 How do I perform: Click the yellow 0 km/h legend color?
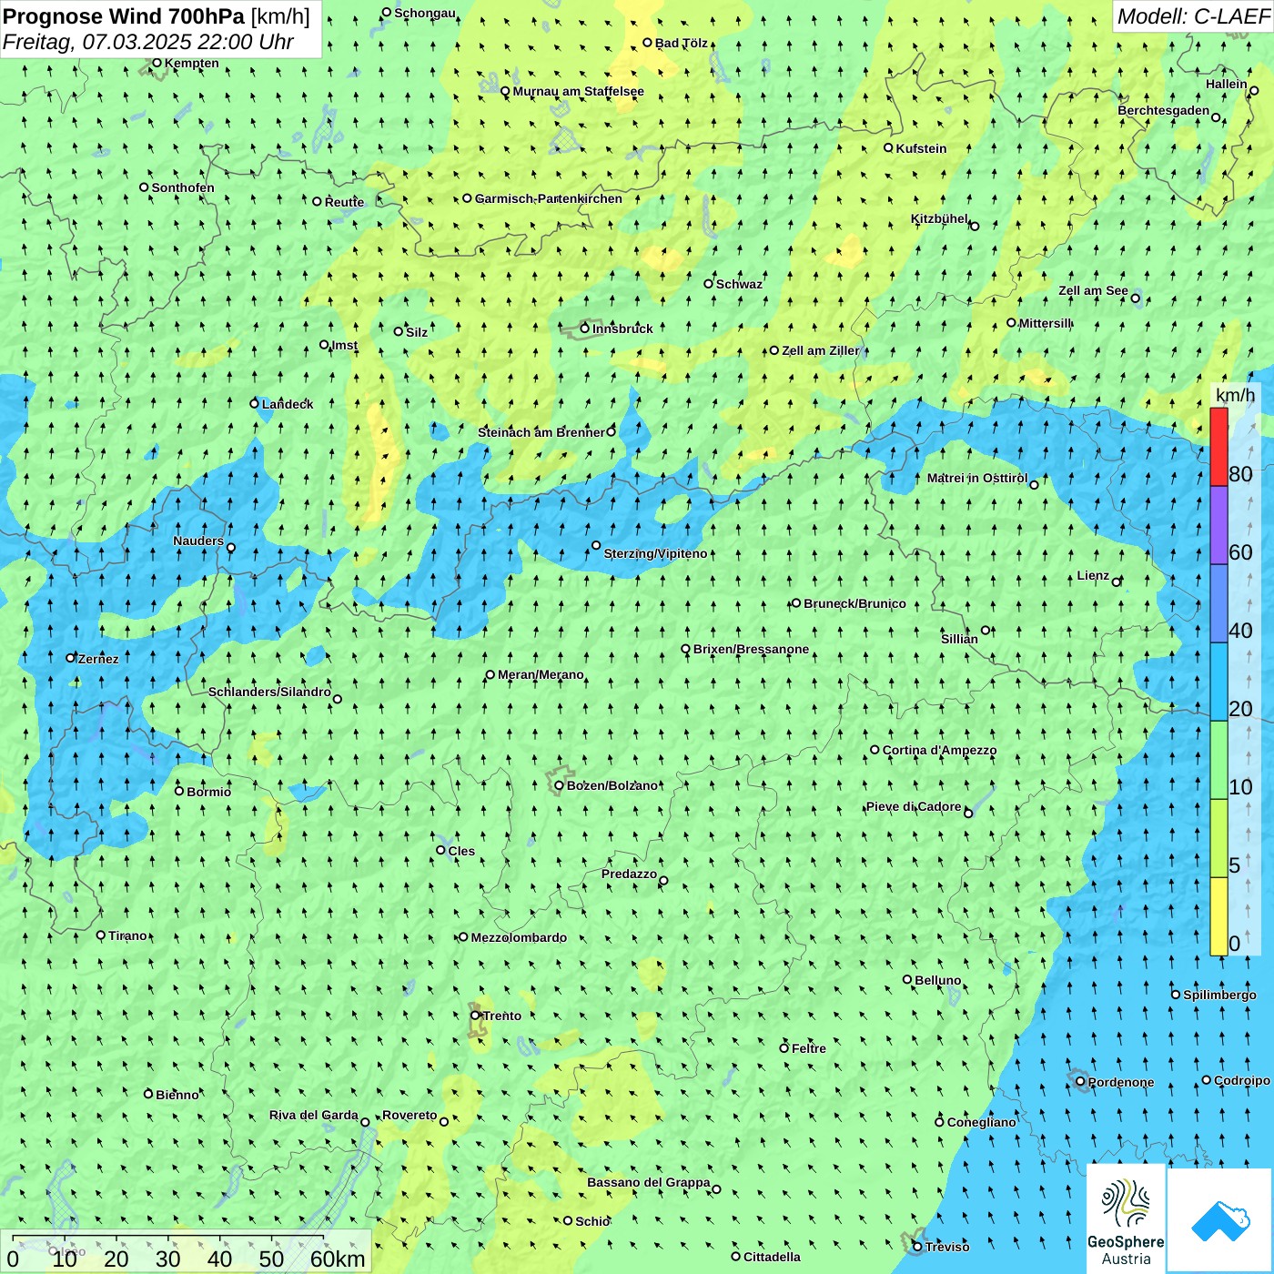pyautogui.click(x=1218, y=916)
